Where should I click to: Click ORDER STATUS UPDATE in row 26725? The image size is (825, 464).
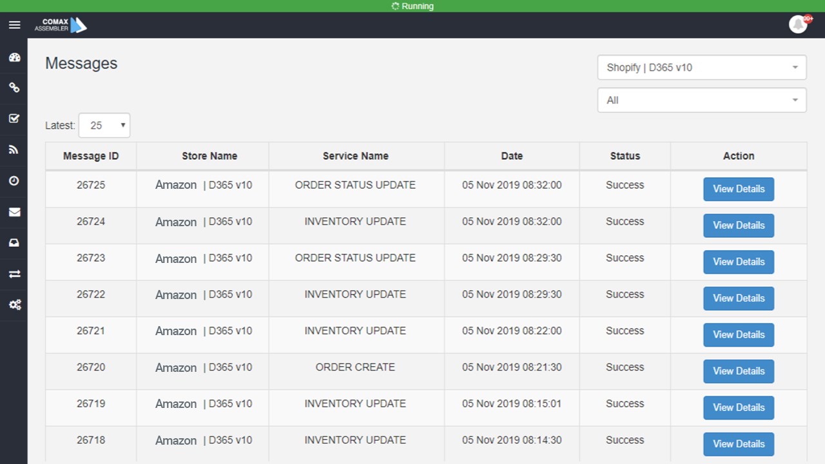[355, 185]
